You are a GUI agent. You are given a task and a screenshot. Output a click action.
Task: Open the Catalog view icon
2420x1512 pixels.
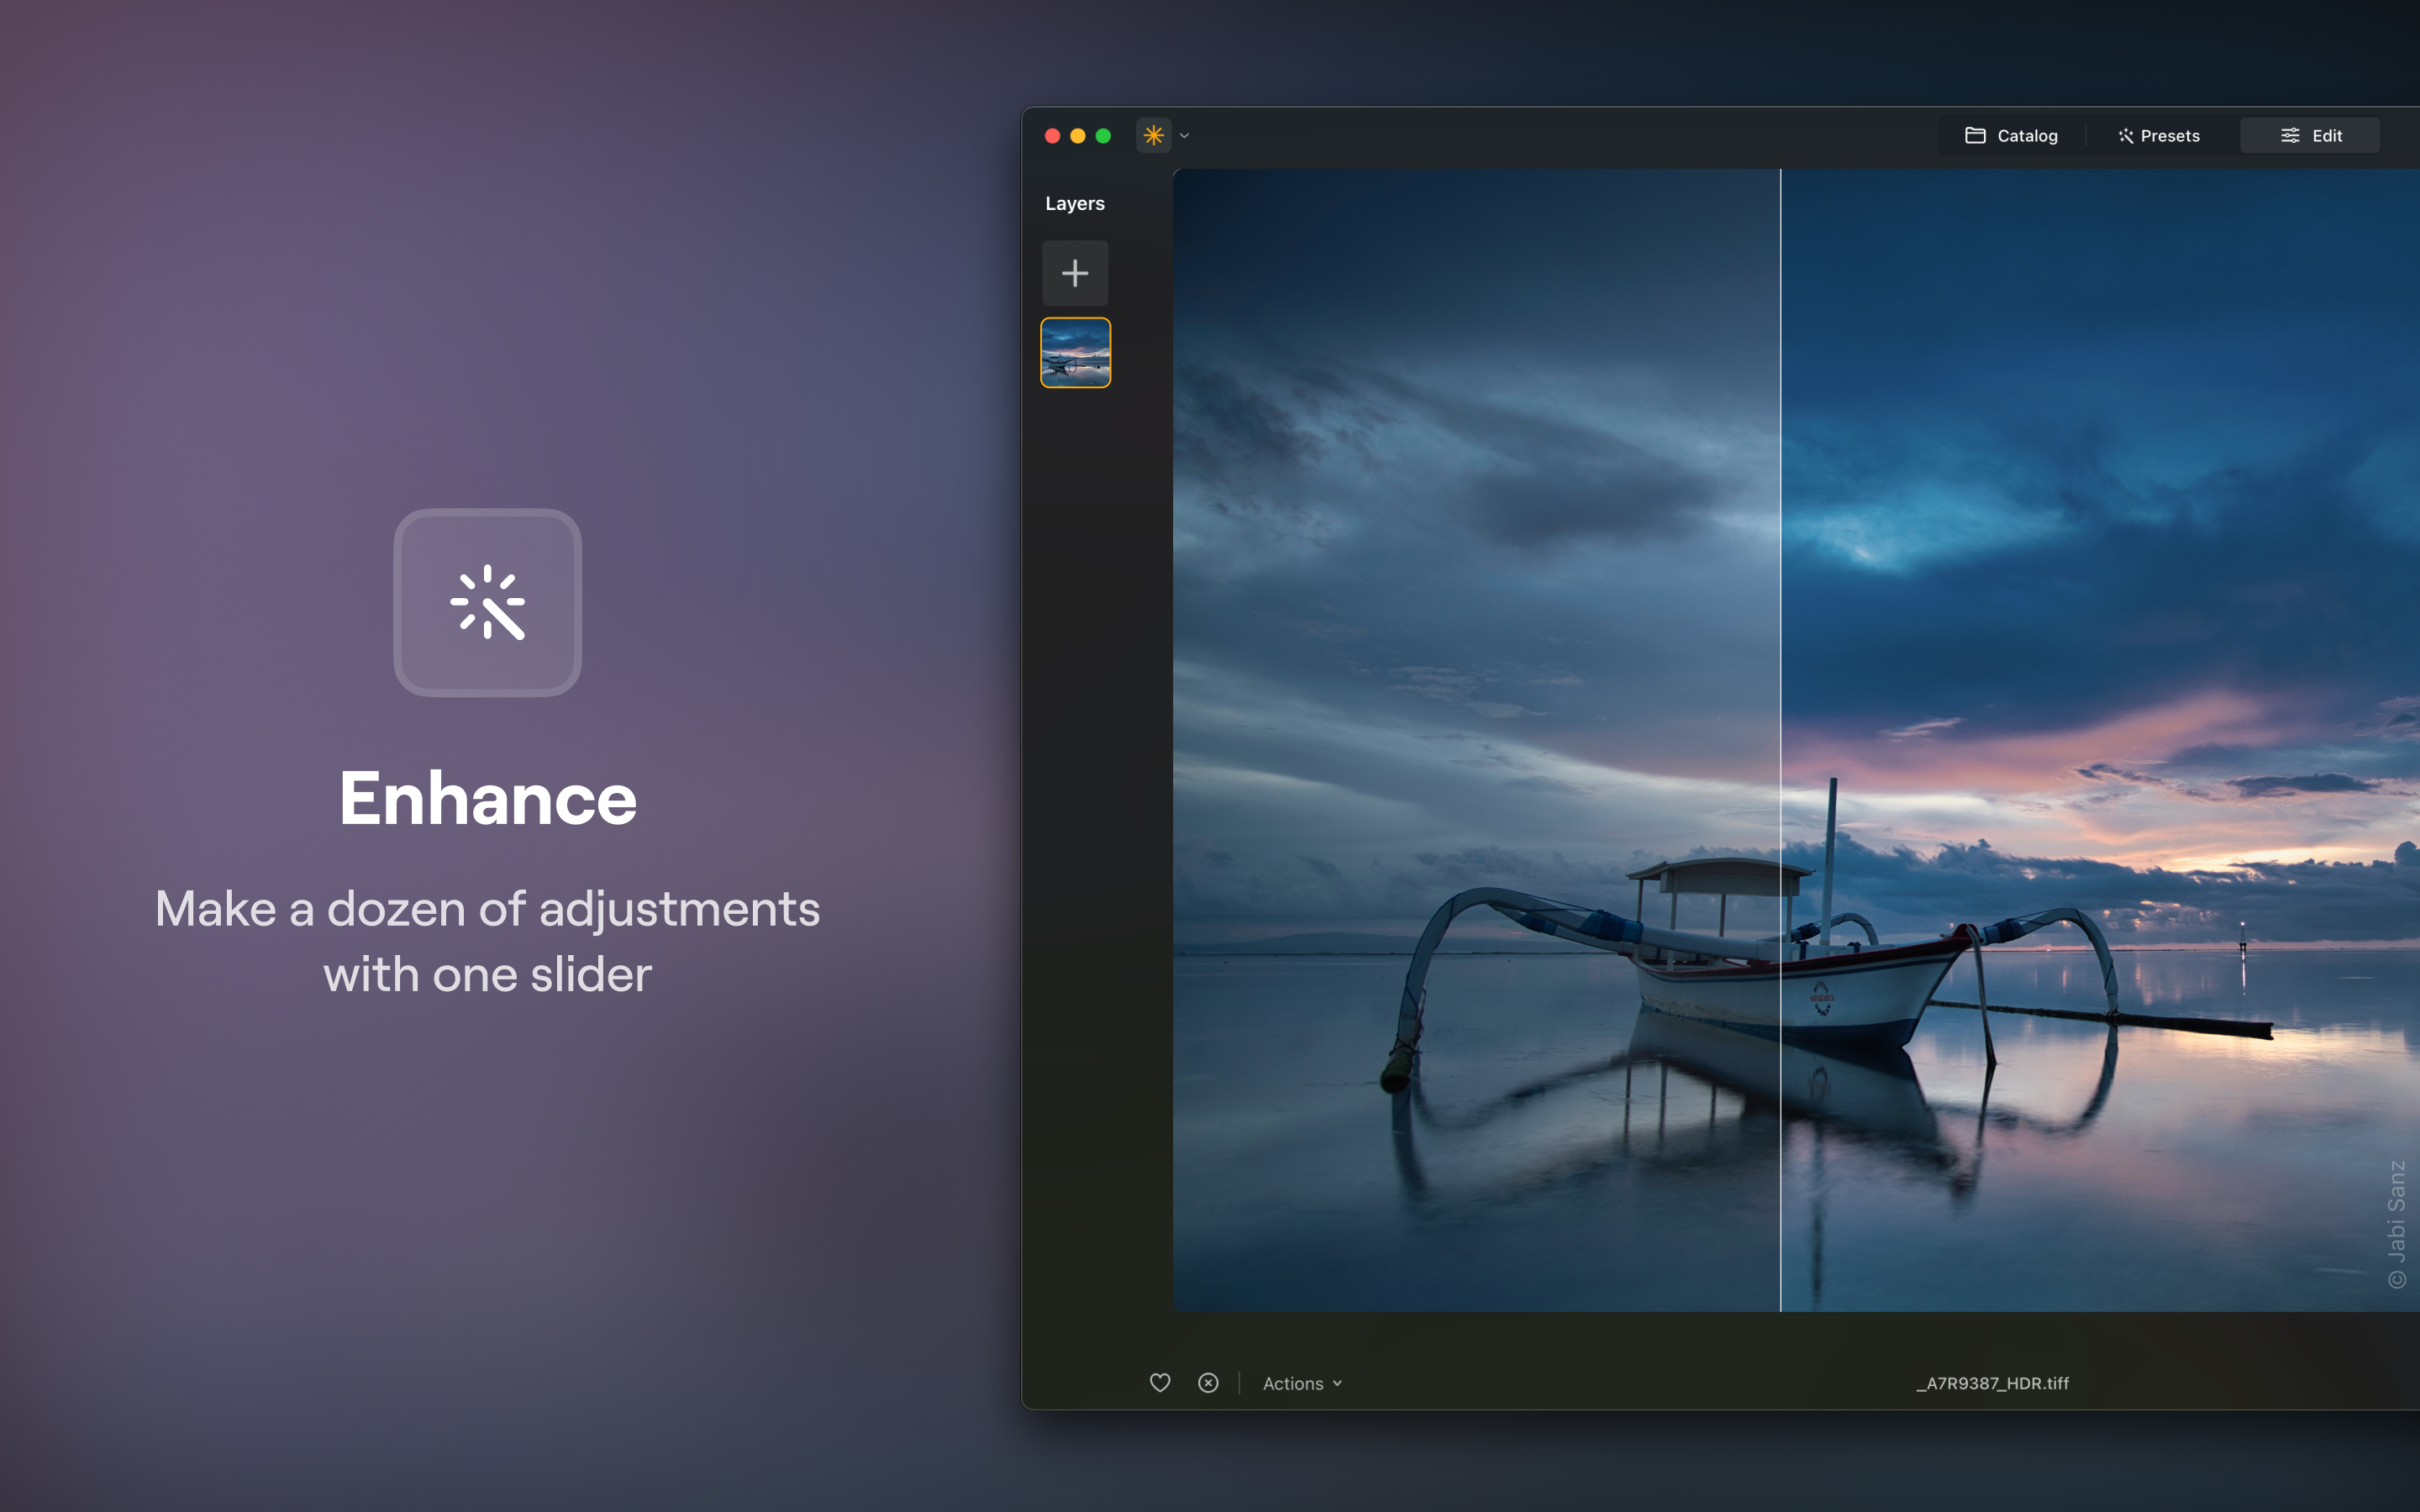tap(1975, 135)
